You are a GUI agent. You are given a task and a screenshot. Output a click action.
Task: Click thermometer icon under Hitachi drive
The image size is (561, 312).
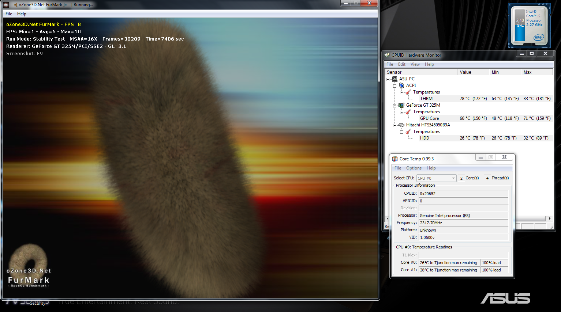[408, 132]
